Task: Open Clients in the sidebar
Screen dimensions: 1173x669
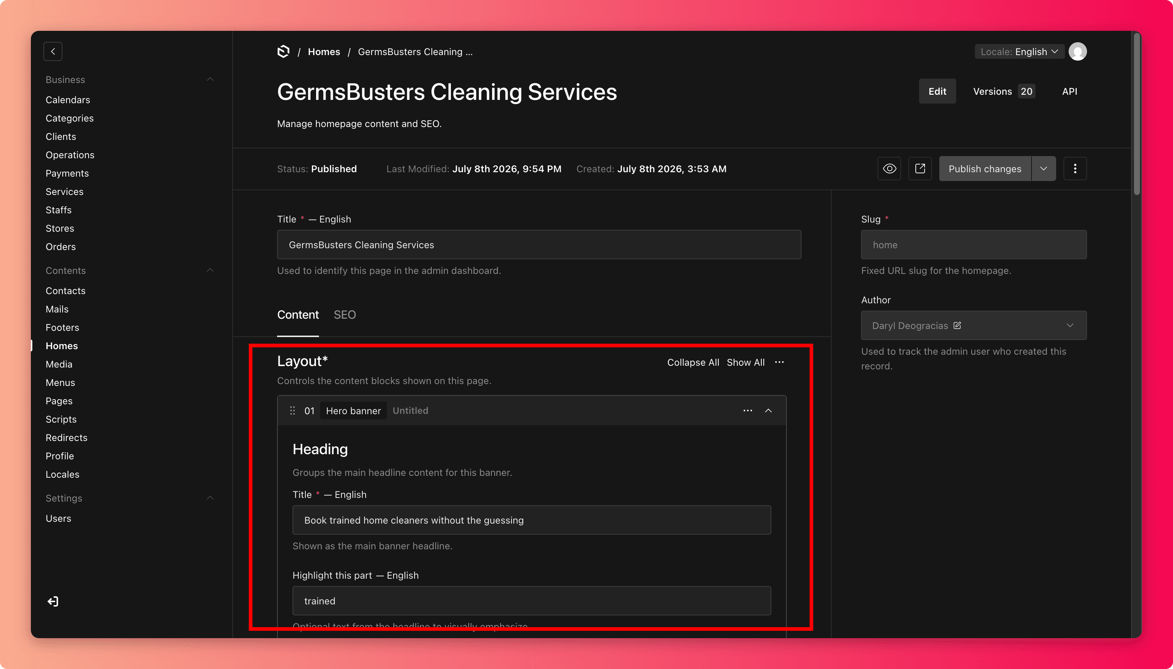Action: 61,137
